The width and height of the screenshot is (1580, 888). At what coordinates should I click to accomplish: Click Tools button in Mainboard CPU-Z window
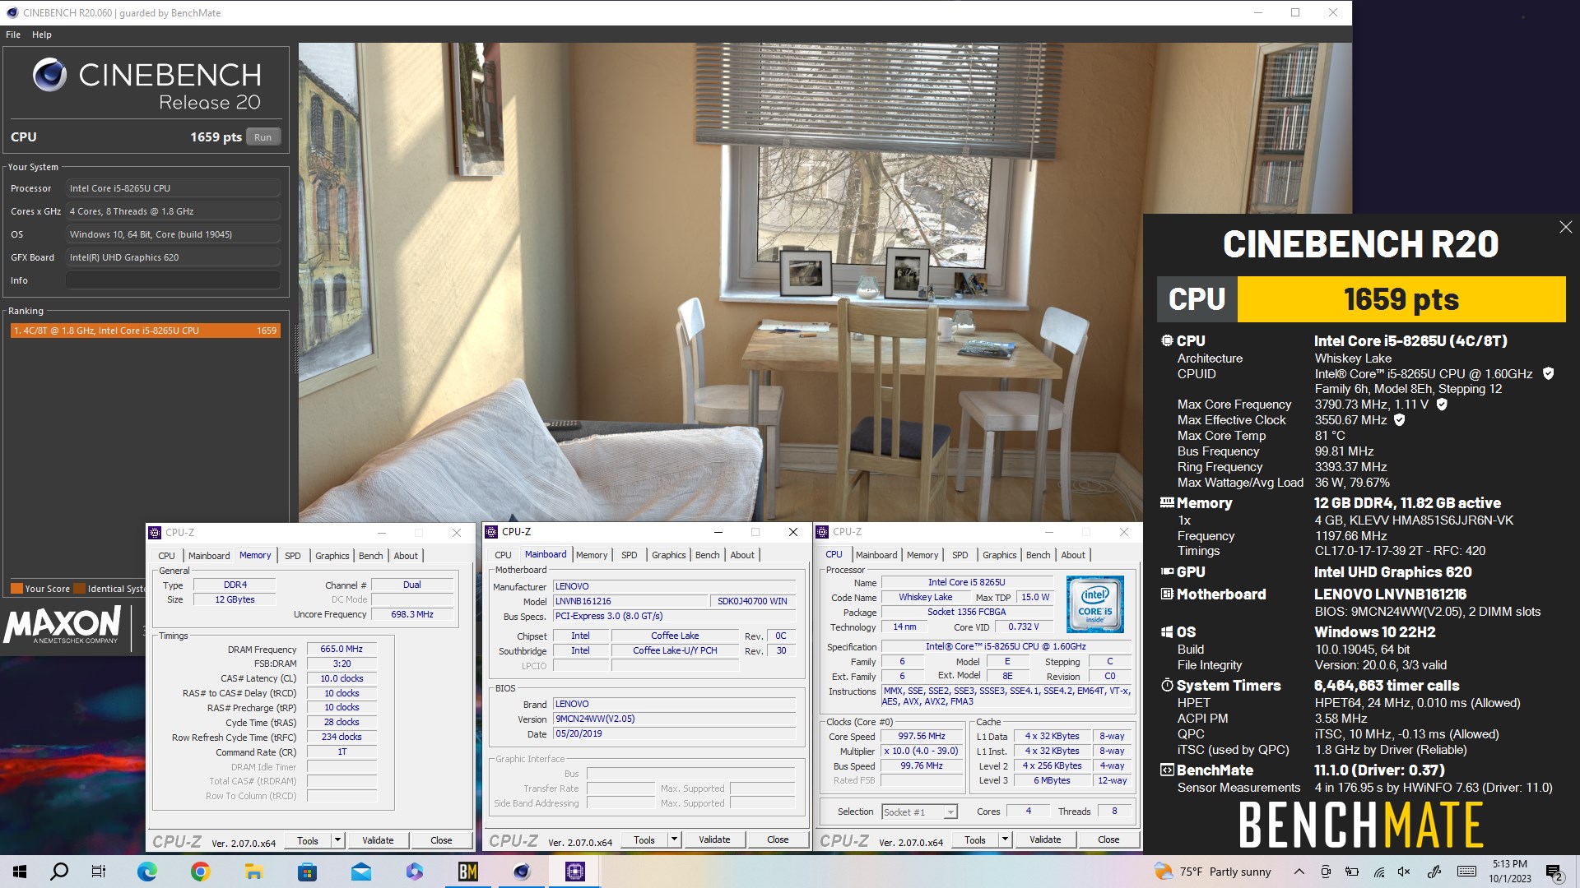coord(644,839)
